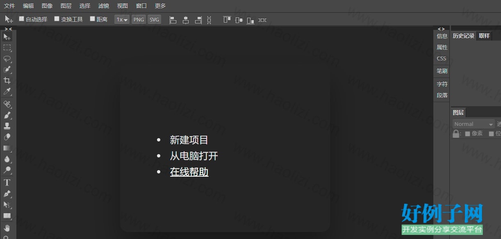Open the CSS side panel
501x239 pixels.
click(442, 58)
